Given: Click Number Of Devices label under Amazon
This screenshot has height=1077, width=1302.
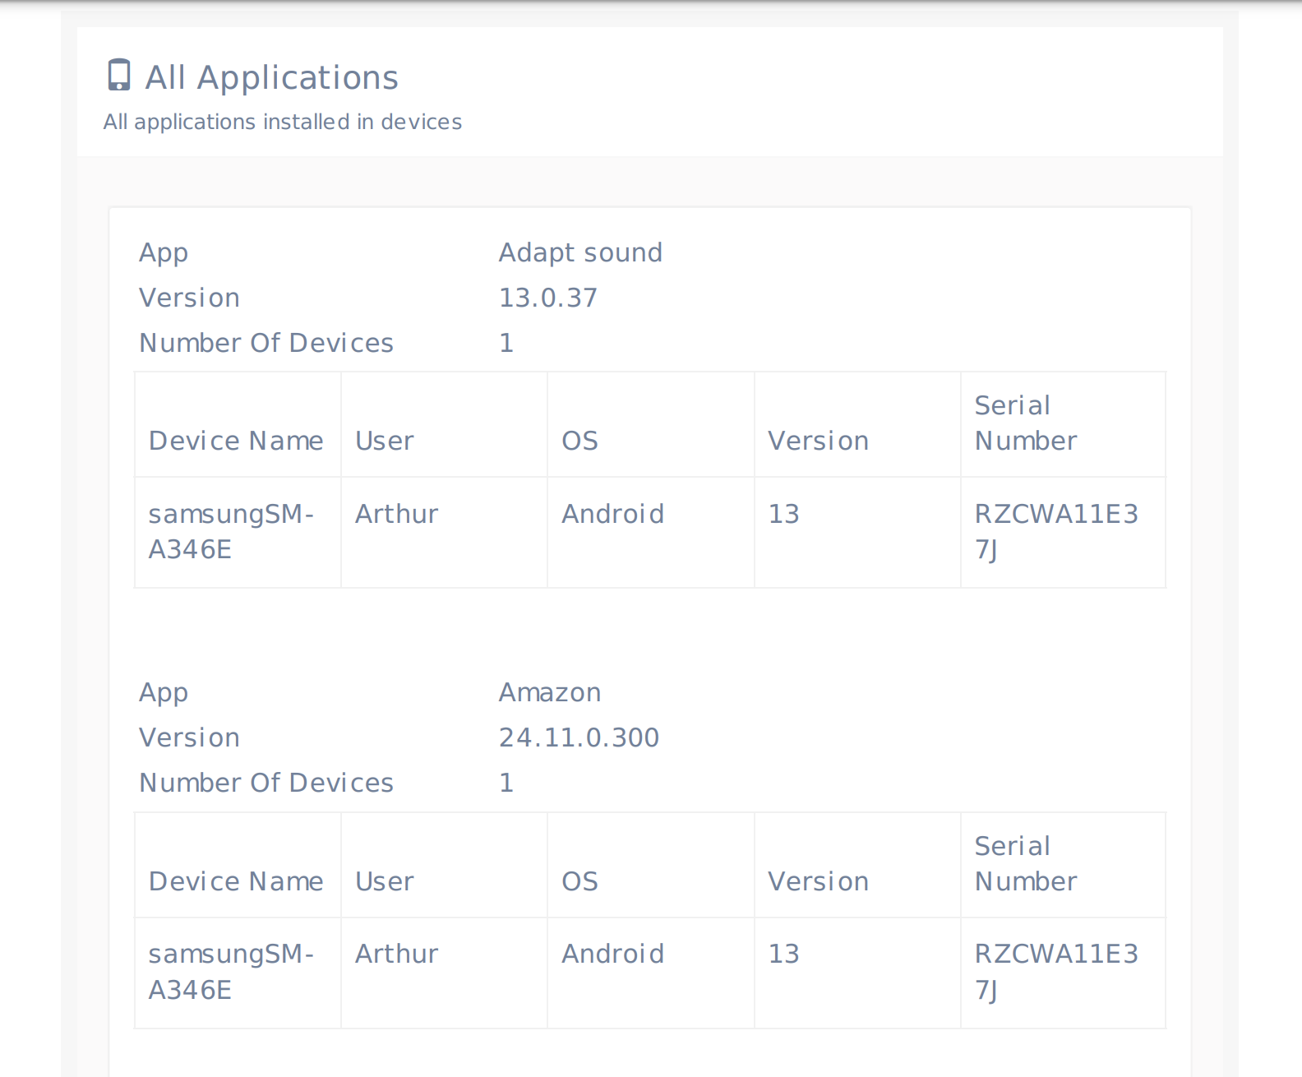Looking at the screenshot, I should tap(266, 783).
